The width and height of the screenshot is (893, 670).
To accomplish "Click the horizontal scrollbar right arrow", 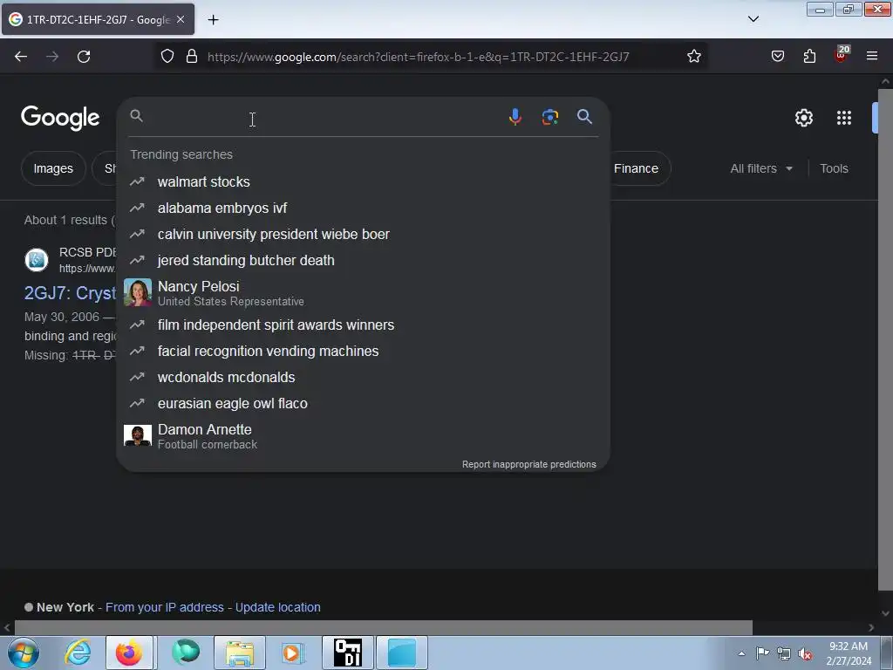I will tap(871, 627).
